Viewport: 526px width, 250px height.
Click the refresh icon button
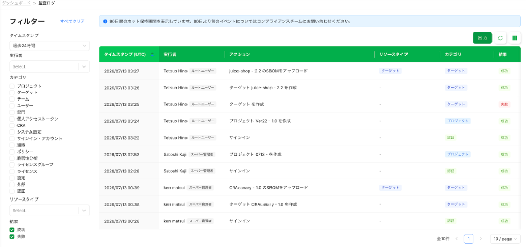(x=500, y=38)
